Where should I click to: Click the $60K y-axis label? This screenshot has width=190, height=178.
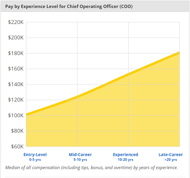tap(17, 147)
